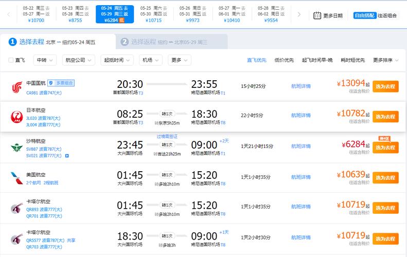Select date 05-27 周一 priced ¥10410
The image size is (407, 257).
click(232, 14)
